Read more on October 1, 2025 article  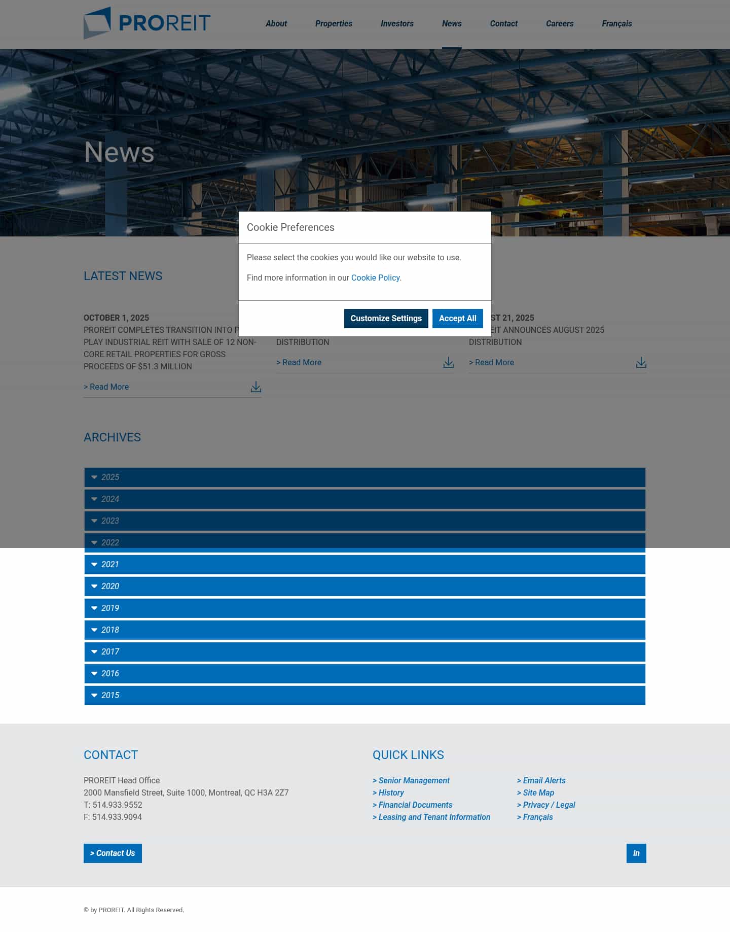pyautogui.click(x=106, y=387)
